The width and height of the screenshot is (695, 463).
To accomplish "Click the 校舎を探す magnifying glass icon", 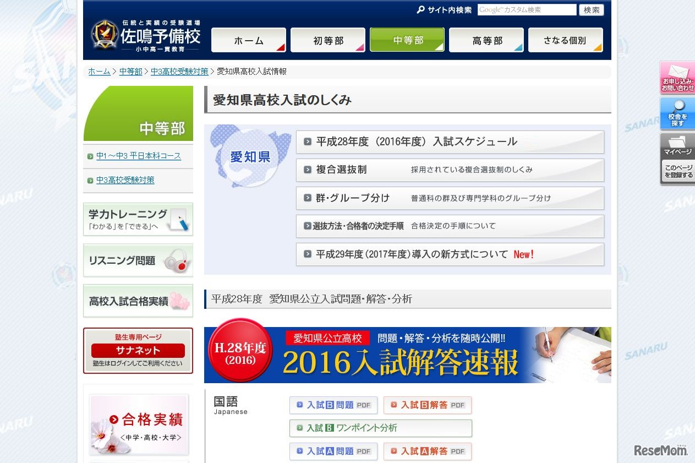I will [676, 114].
